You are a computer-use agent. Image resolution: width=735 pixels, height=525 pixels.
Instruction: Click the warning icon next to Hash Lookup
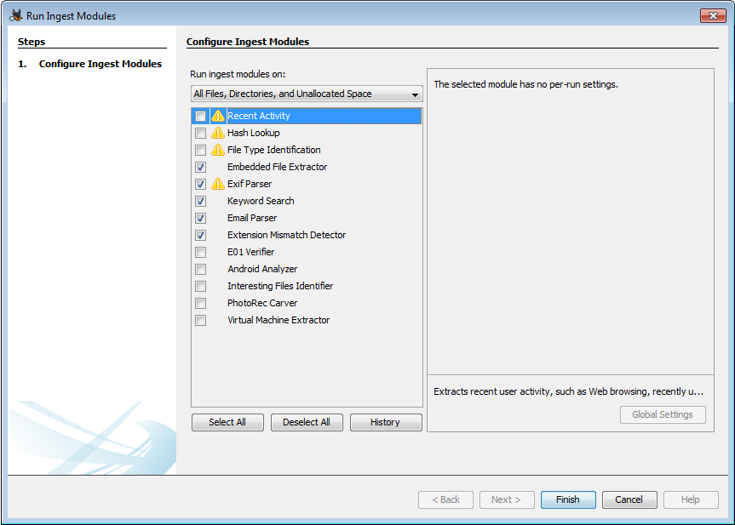tap(218, 133)
